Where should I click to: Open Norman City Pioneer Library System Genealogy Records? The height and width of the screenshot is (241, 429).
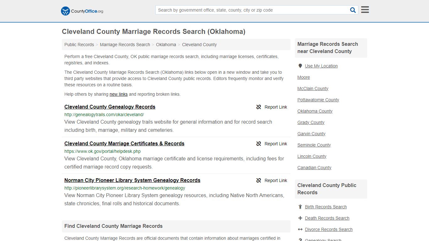pos(132,180)
